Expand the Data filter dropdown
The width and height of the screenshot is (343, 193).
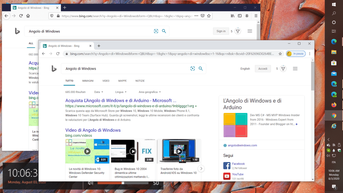point(98,92)
